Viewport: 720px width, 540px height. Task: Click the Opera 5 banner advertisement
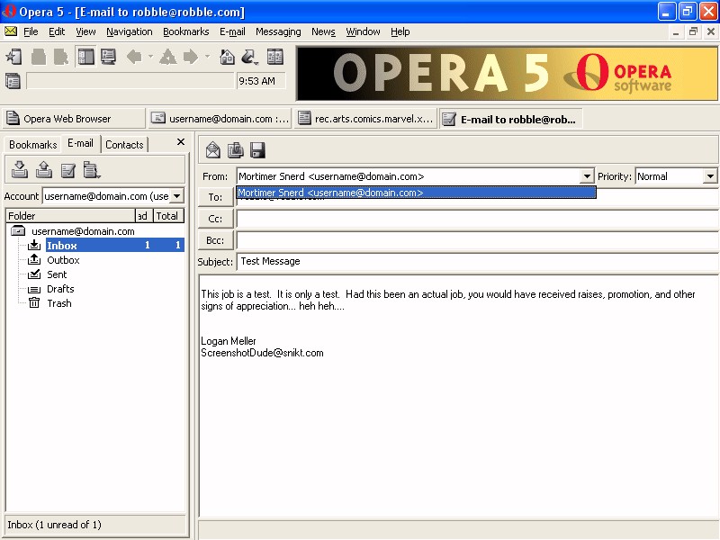[x=507, y=74]
